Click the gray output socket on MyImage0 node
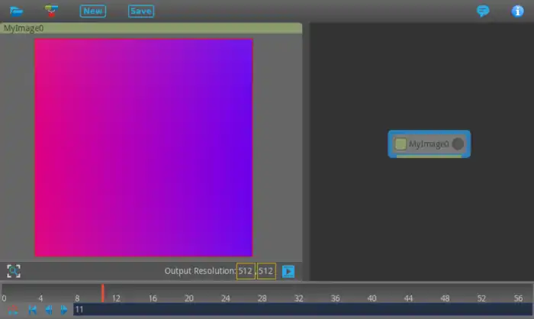This screenshot has height=319, width=534. (x=458, y=143)
